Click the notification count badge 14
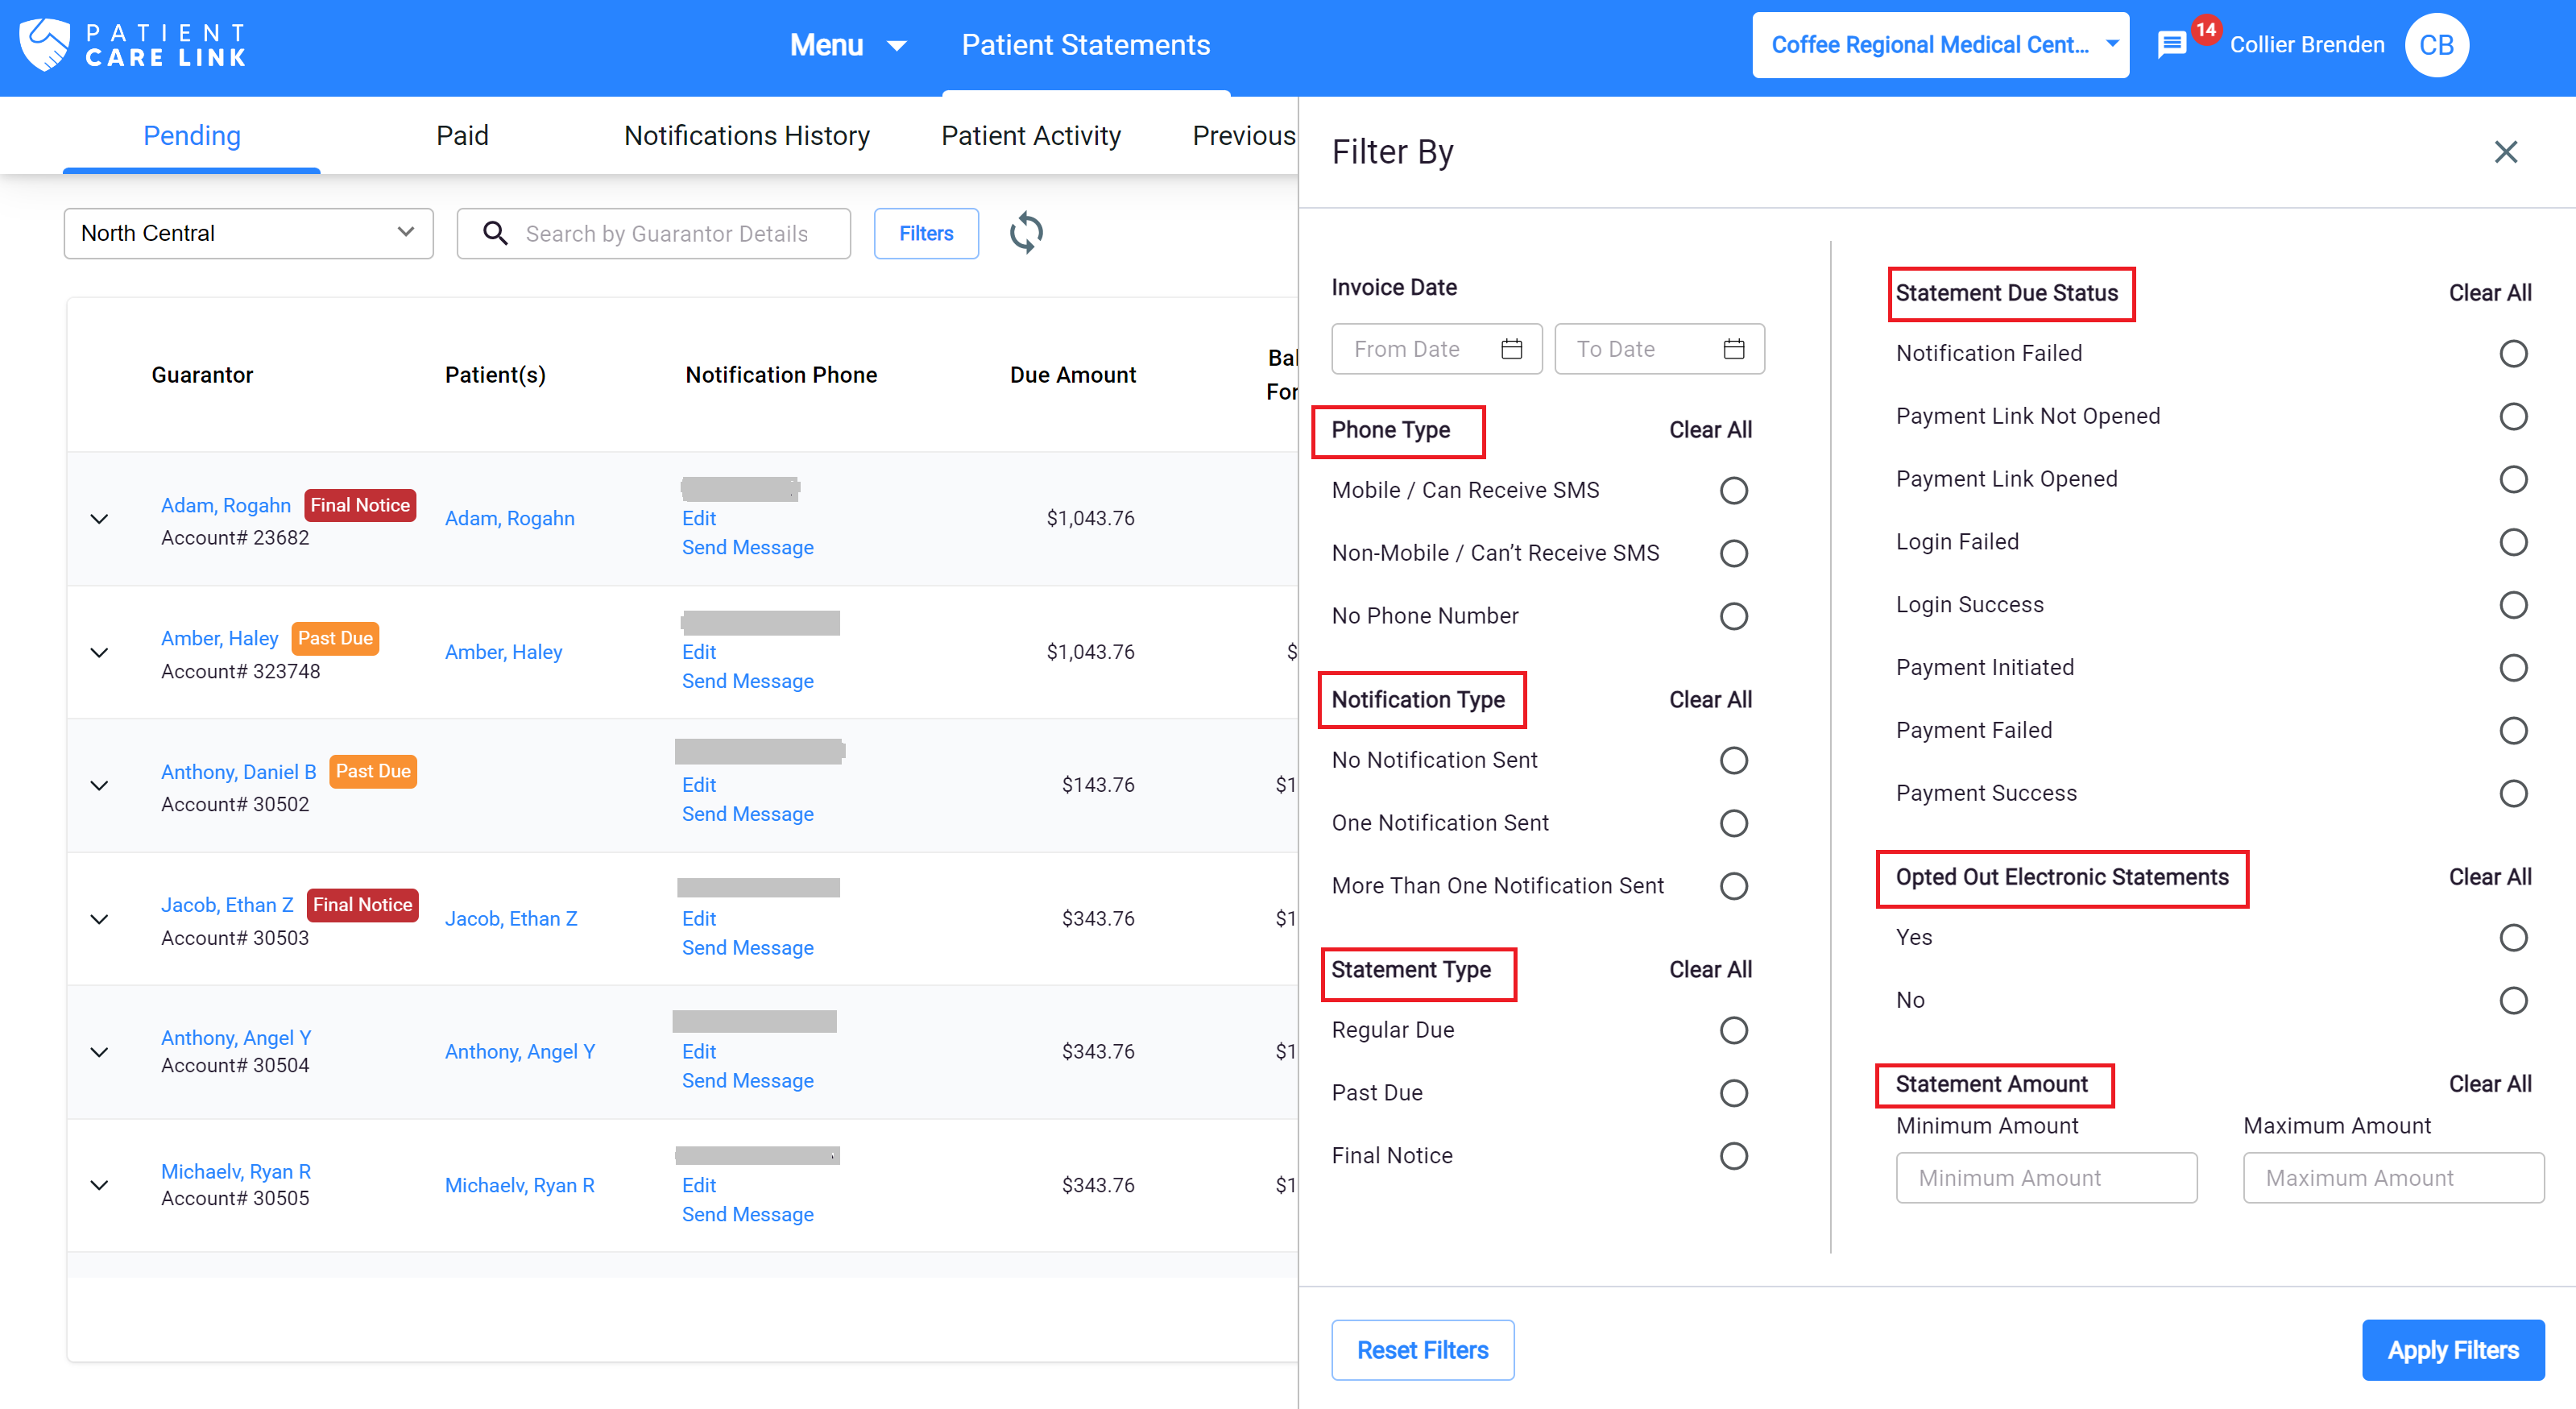The width and height of the screenshot is (2576, 1409). point(2205,29)
